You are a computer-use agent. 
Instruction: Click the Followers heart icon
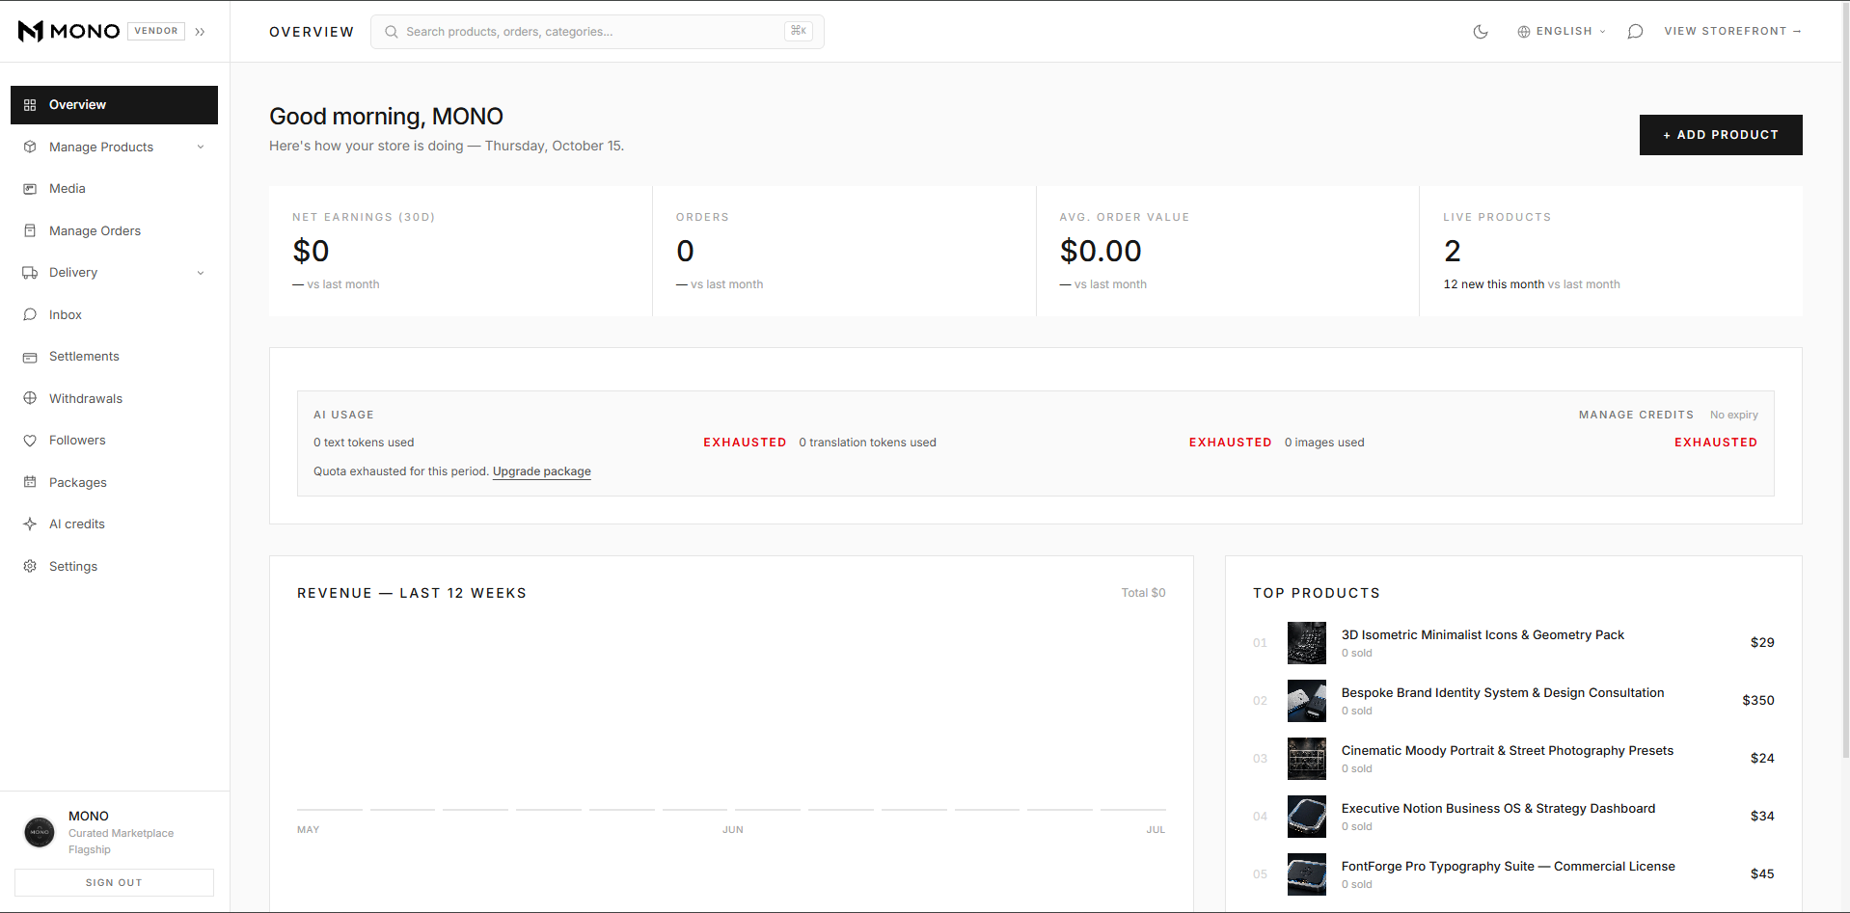pyautogui.click(x=30, y=441)
